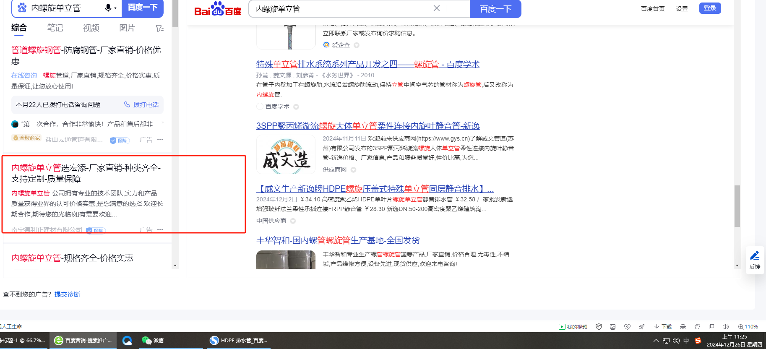The image size is (766, 349).
Task: Click the 金牌商家 badge
Action: point(26,138)
